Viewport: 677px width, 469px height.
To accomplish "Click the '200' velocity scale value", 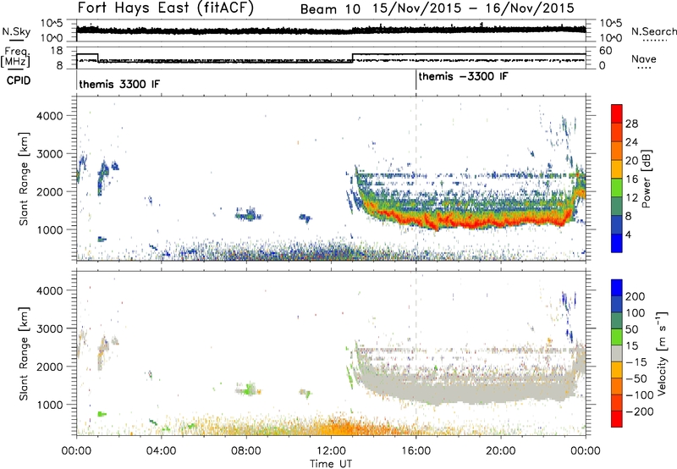I will [636, 296].
